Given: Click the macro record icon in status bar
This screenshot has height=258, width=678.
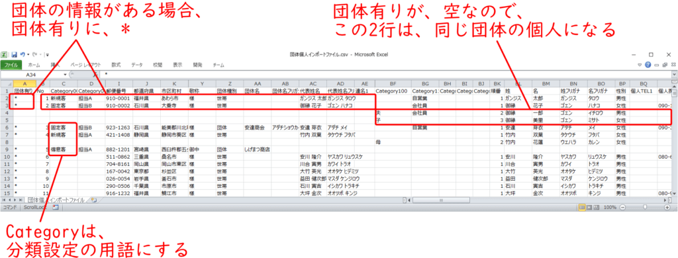Looking at the screenshot, I should pos(56,208).
